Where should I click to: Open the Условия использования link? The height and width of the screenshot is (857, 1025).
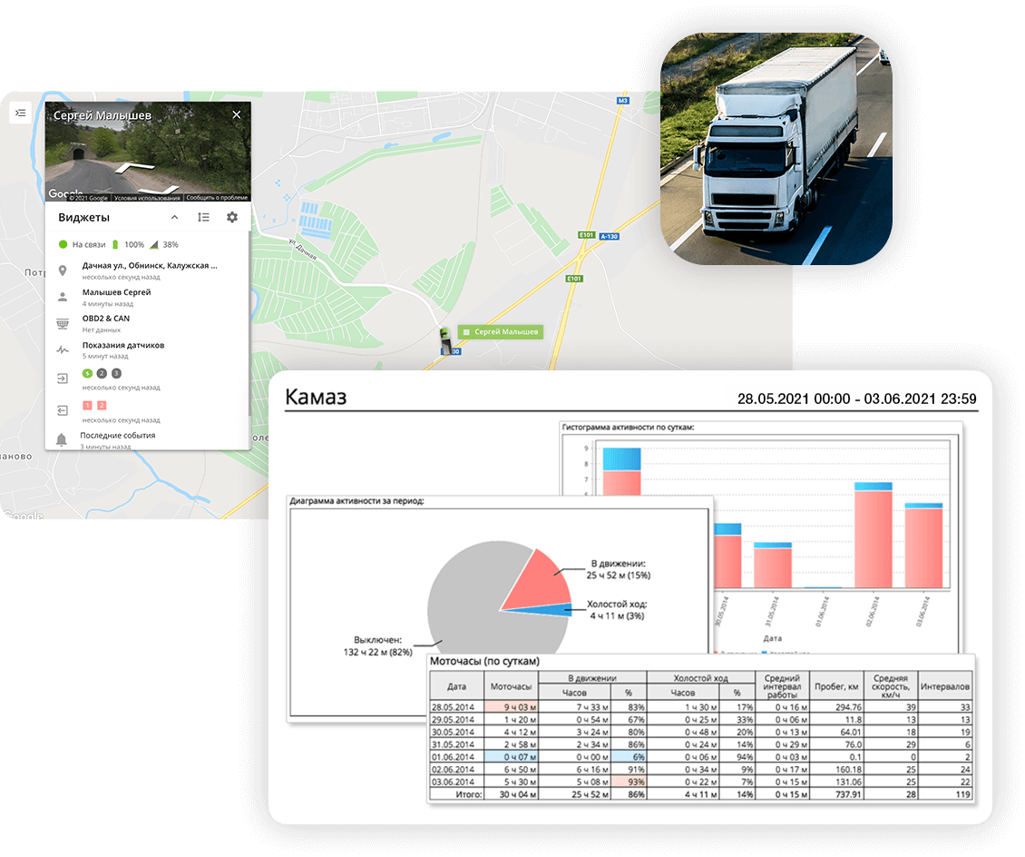(x=147, y=197)
